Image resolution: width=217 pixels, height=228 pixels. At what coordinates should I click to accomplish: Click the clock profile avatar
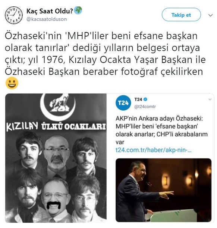pyautogui.click(x=14, y=15)
